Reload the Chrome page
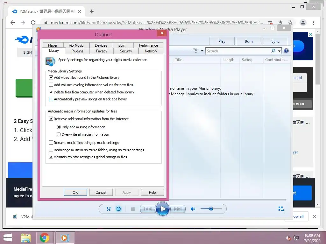The image size is (326, 244). pyautogui.click(x=33, y=23)
